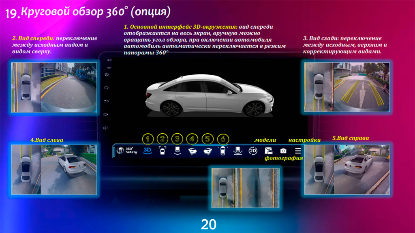The height and width of the screenshot is (233, 415).
Task: Increase volume with the volume-up button
Action: 107,115
